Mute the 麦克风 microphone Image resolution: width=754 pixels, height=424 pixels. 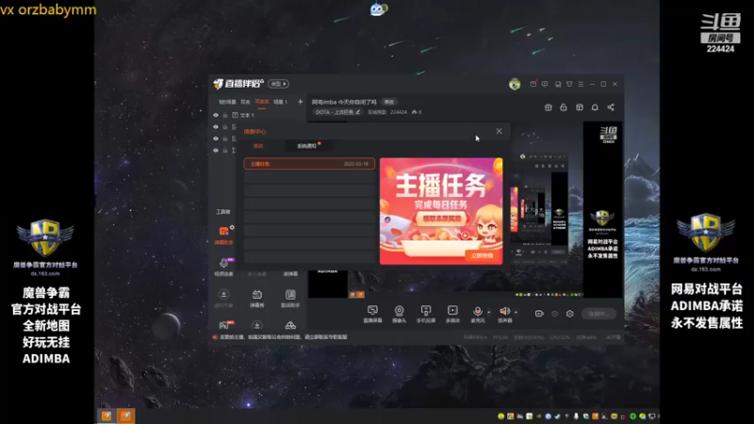point(478,314)
